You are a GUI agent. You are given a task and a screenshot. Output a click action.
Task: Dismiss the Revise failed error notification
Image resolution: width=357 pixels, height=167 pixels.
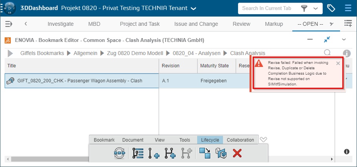[338, 63]
